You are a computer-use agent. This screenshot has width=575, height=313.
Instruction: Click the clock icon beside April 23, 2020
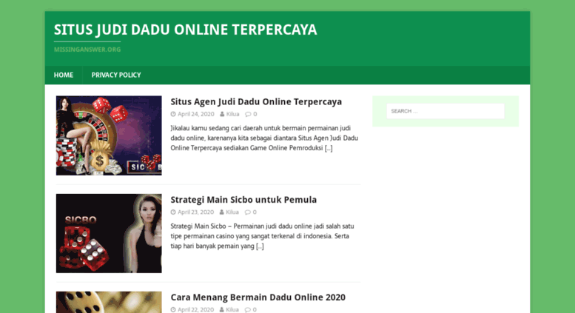pyautogui.click(x=173, y=212)
